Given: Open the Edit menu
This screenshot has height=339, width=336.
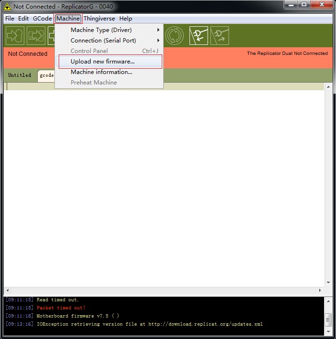Looking at the screenshot, I should pyautogui.click(x=23, y=19).
